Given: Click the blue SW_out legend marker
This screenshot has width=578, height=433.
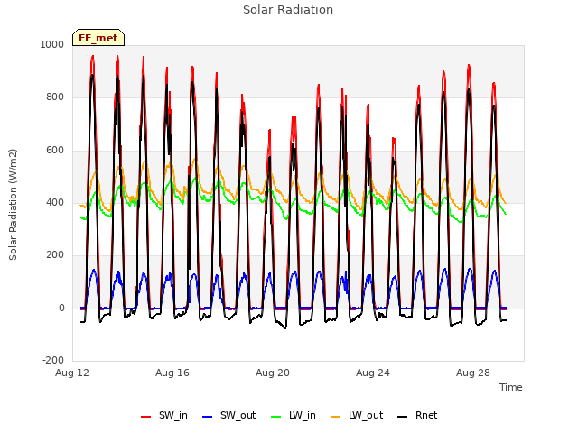Looking at the screenshot, I should [x=208, y=417].
